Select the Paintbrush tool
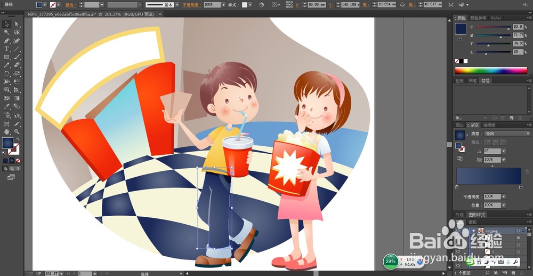533x276 pixels. (x=17, y=57)
